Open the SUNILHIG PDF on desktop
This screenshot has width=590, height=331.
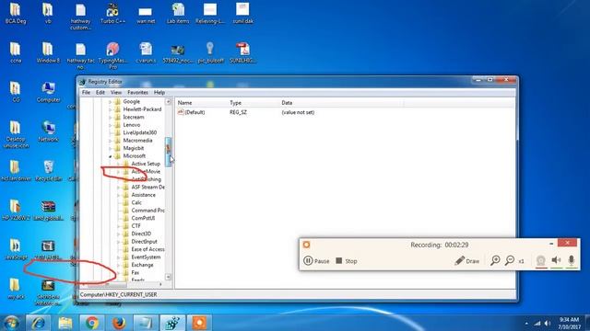tap(242, 52)
